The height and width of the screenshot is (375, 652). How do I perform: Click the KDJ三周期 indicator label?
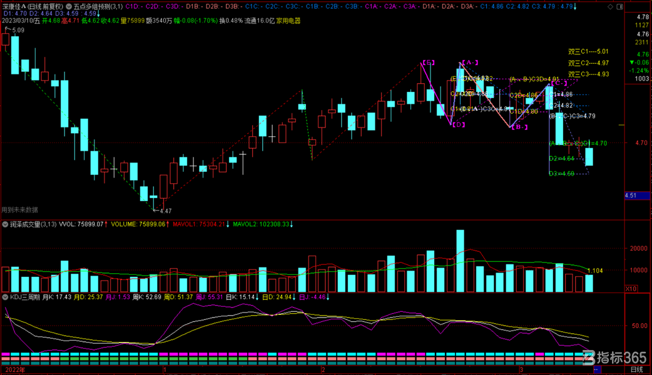click(25, 297)
